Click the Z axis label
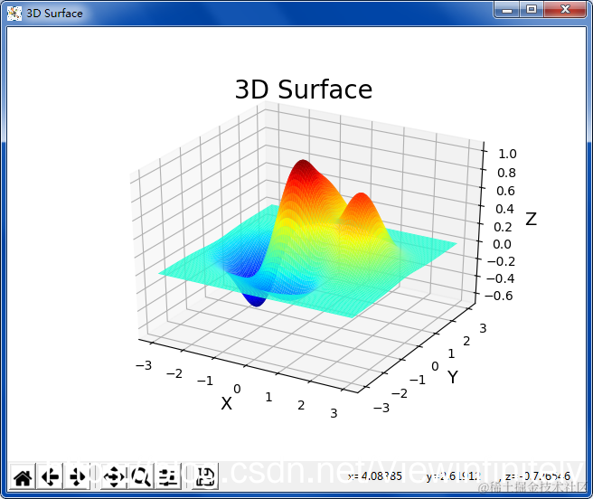The height and width of the screenshot is (499, 593). coord(531,219)
